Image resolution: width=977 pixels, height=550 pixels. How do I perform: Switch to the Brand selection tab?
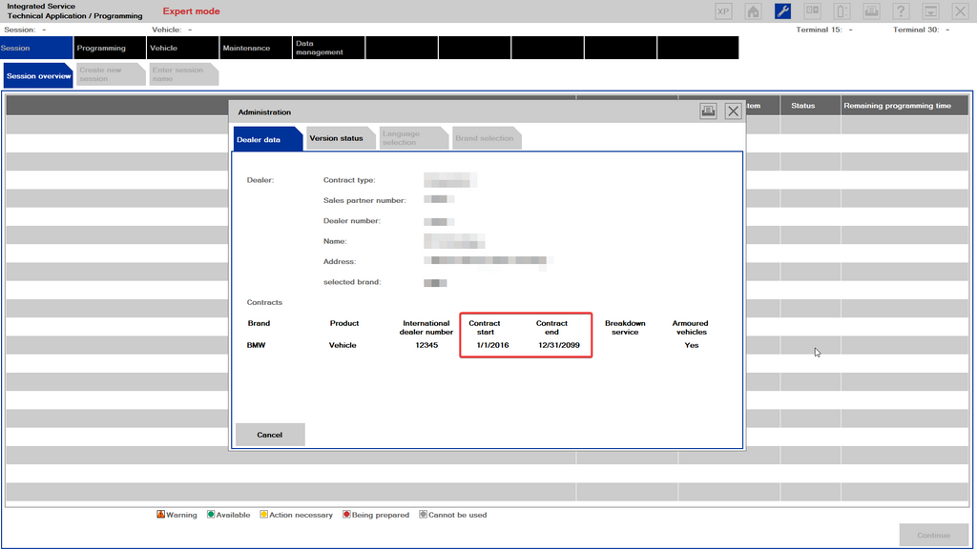[487, 138]
